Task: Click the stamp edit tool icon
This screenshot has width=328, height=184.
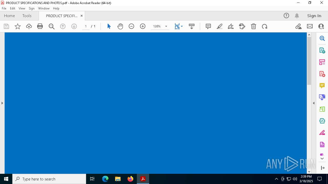Action: pos(242,26)
